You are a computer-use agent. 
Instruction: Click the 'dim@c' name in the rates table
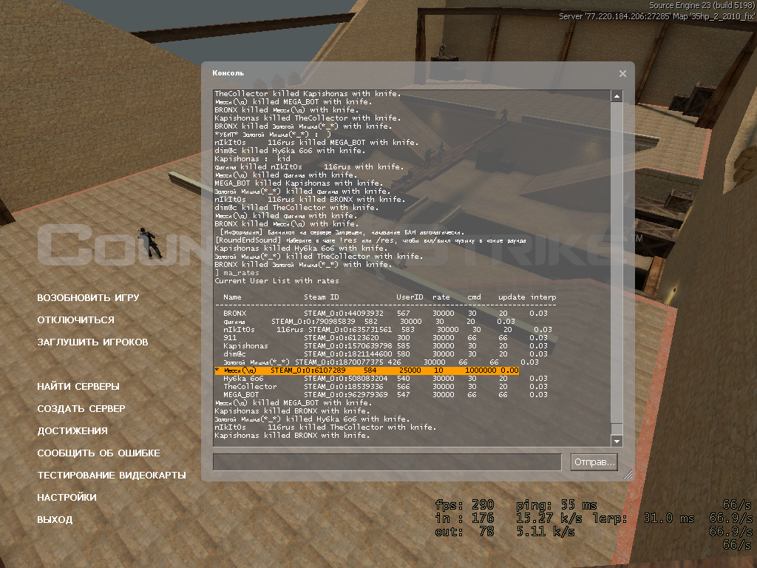click(x=234, y=354)
